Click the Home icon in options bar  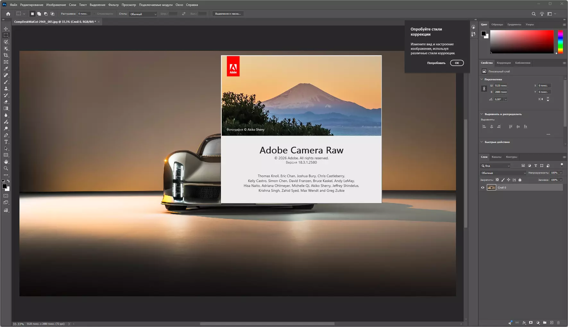point(8,14)
